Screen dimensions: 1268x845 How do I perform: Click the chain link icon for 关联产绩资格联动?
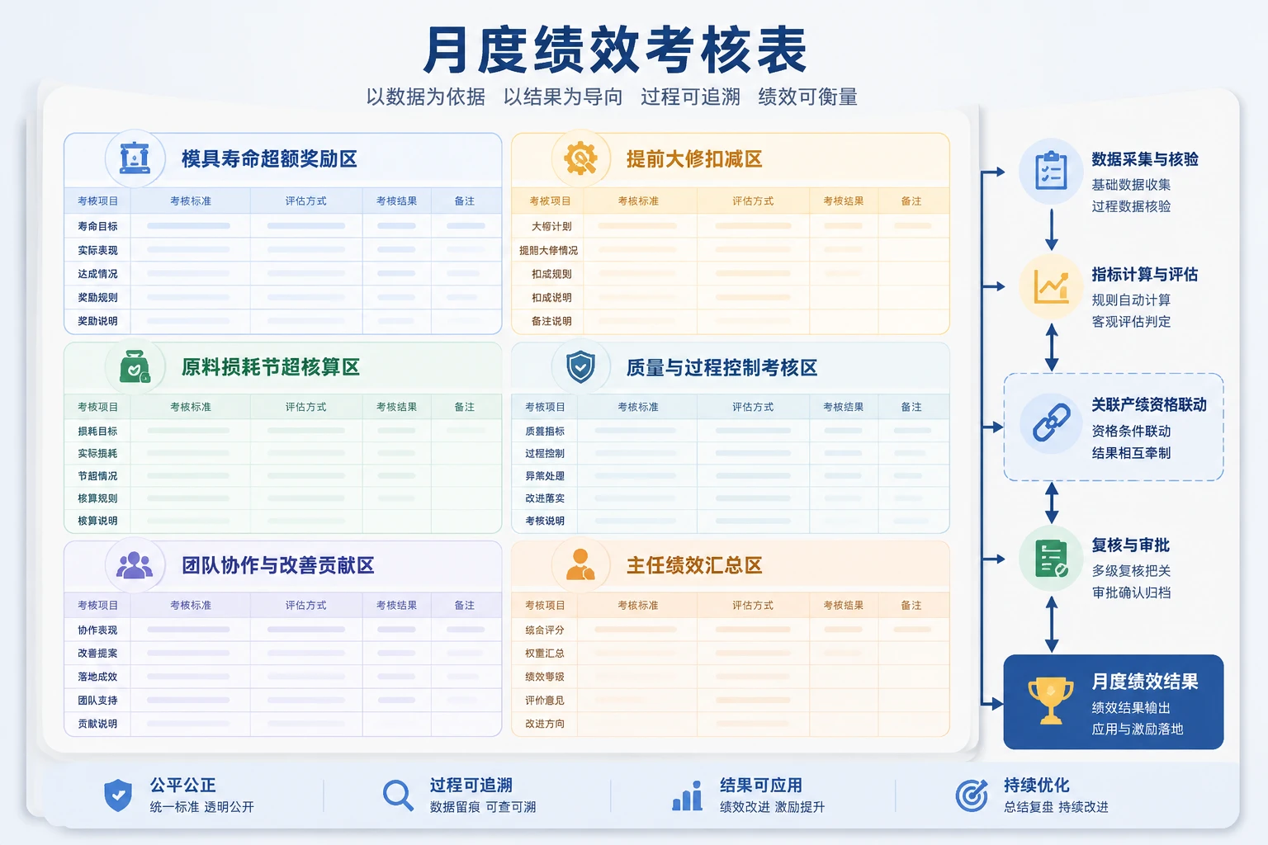(x=1051, y=423)
